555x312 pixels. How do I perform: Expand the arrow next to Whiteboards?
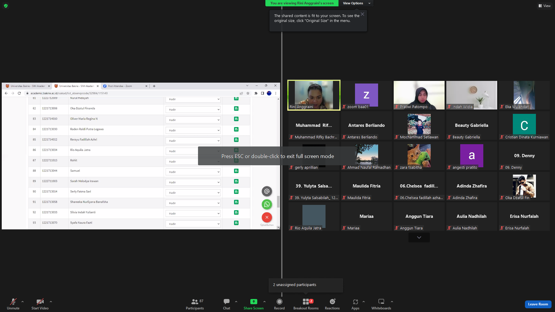tap(392, 302)
